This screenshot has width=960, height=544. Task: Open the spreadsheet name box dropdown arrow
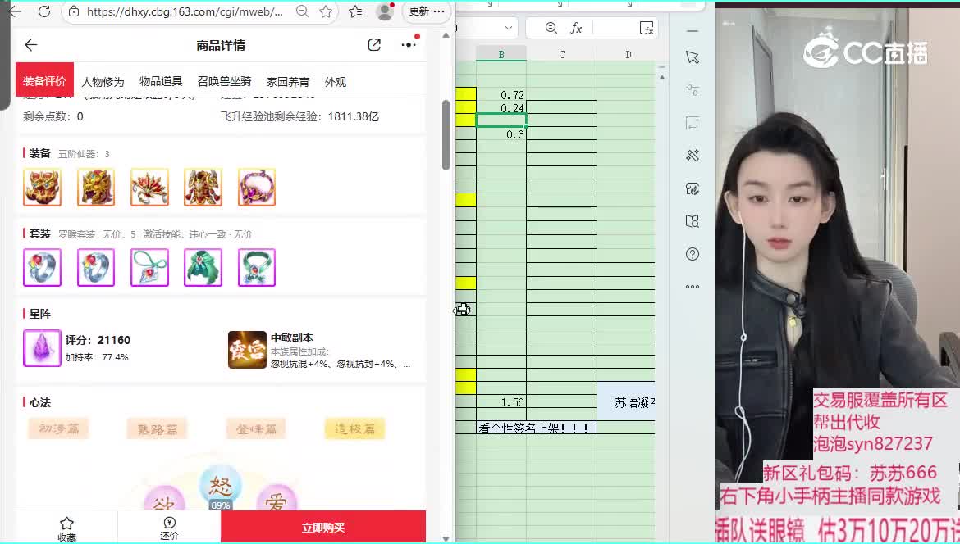coord(508,28)
